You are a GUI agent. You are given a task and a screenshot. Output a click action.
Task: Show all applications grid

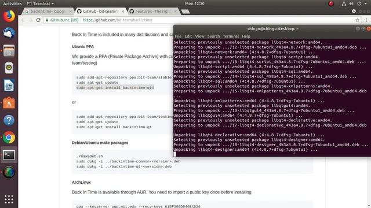(x=9, y=199)
